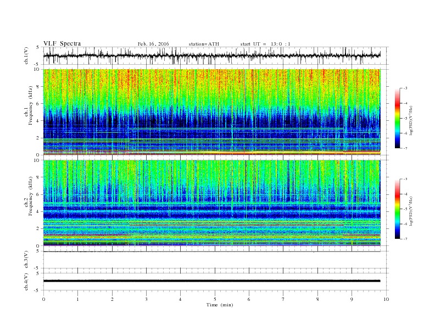Click the ch.2 colorbar '-7' tick label

tap(405, 239)
